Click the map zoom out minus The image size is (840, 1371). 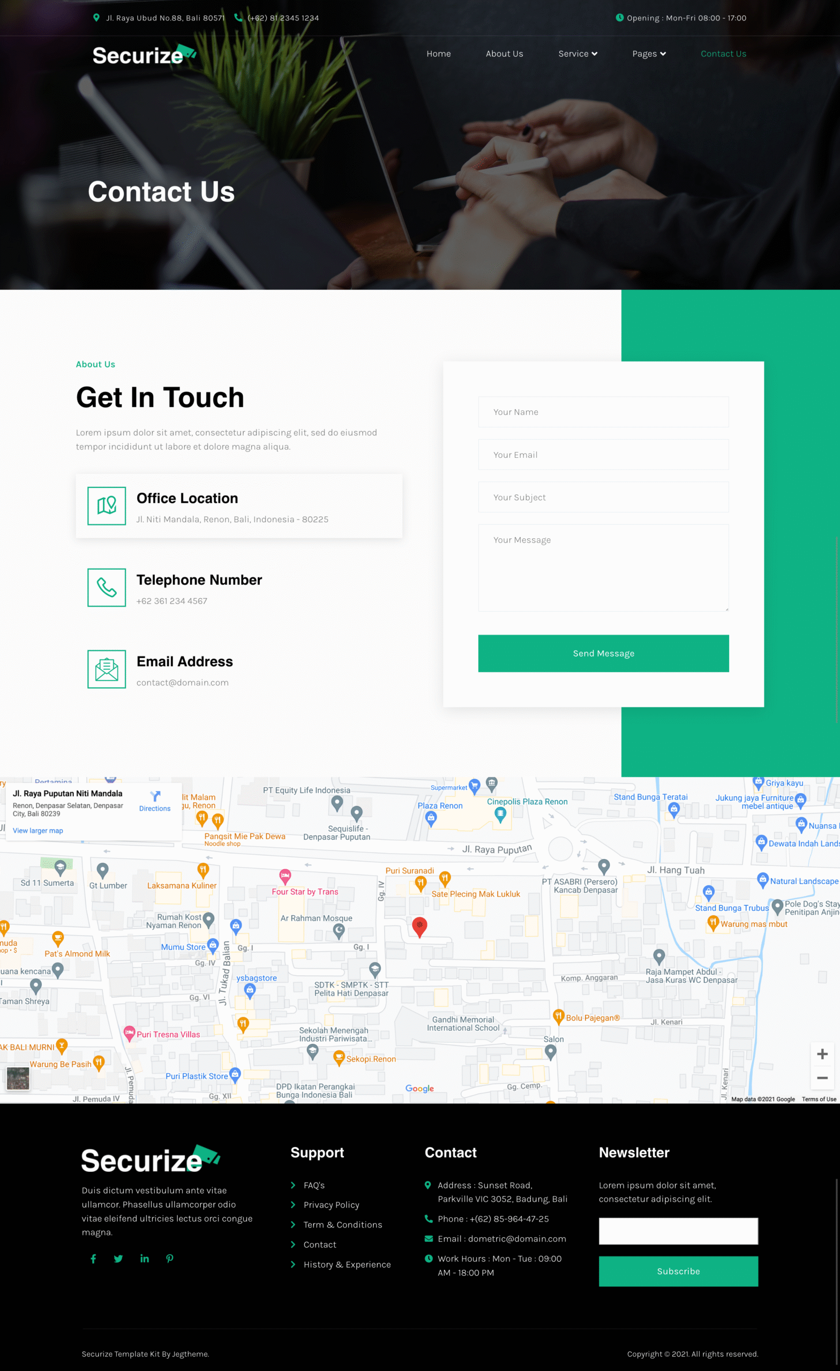click(x=822, y=1078)
